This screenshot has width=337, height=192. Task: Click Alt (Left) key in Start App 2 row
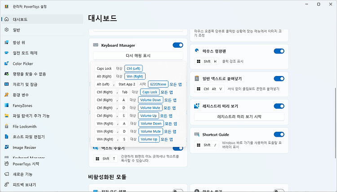pos(103,84)
